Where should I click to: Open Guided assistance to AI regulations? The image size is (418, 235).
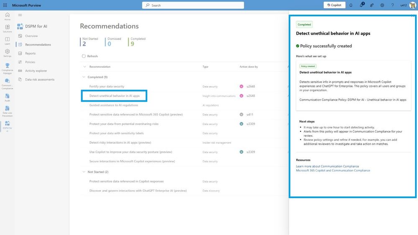coord(113,105)
